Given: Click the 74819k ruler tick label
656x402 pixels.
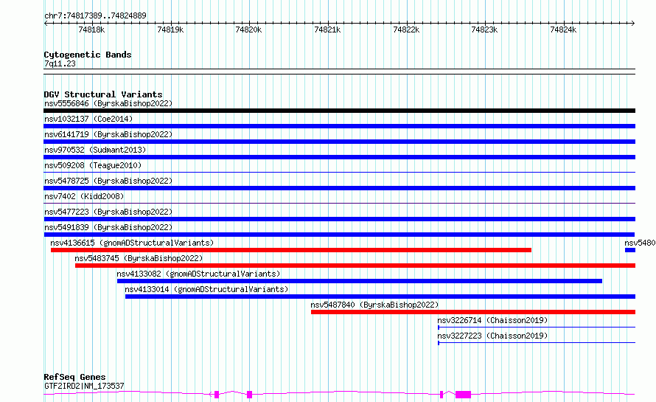Looking at the screenshot, I should (170, 30).
